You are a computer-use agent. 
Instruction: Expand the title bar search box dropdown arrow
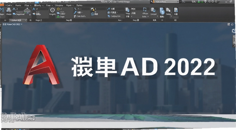pyautogui.click(x=178, y=2)
